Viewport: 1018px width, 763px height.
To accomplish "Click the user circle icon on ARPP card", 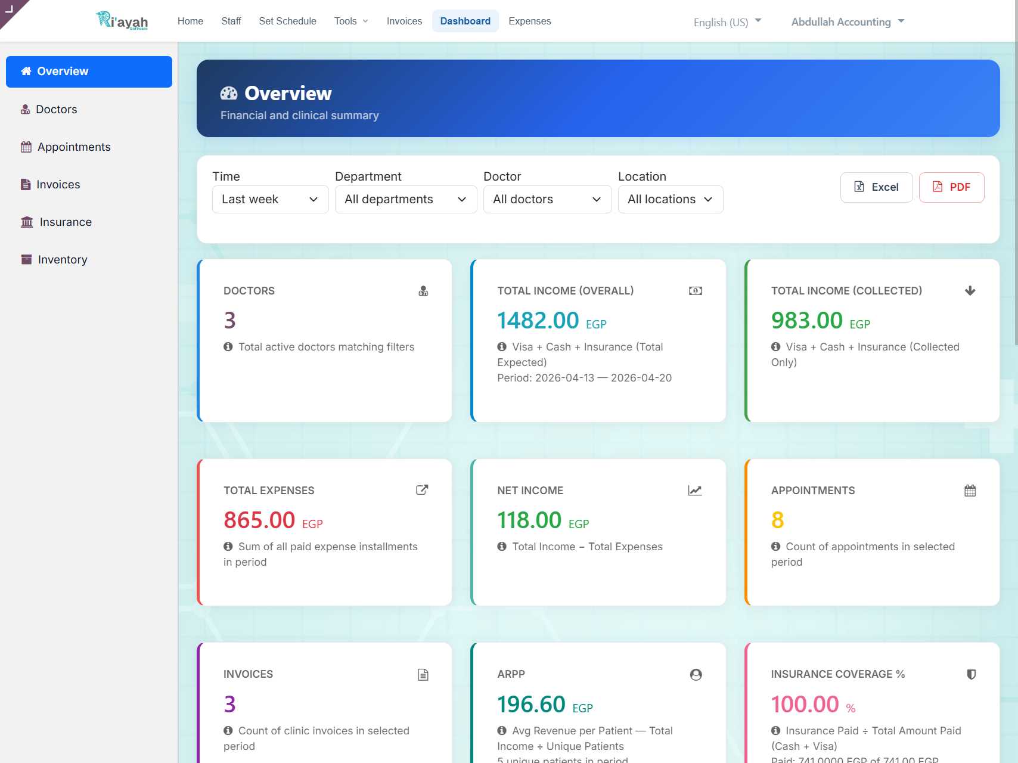I will click(696, 675).
